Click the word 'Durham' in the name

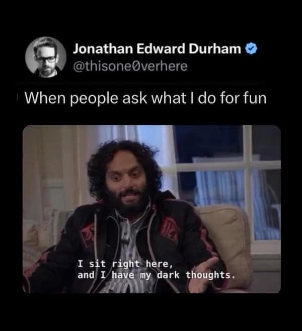(214, 49)
